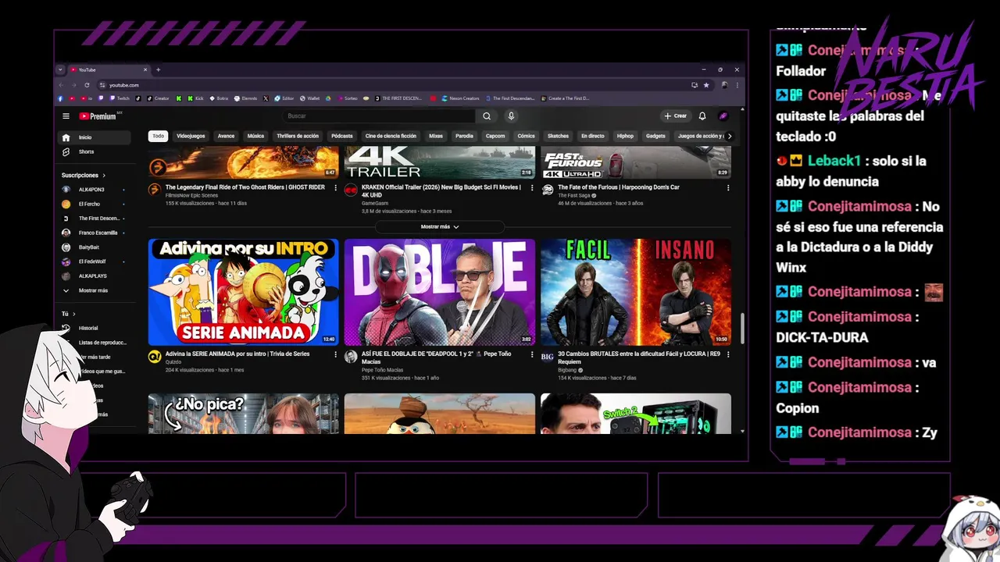The image size is (1000, 562).
Task: Open Adivina por su INTRO video thumbnail
Action: pyautogui.click(x=244, y=292)
